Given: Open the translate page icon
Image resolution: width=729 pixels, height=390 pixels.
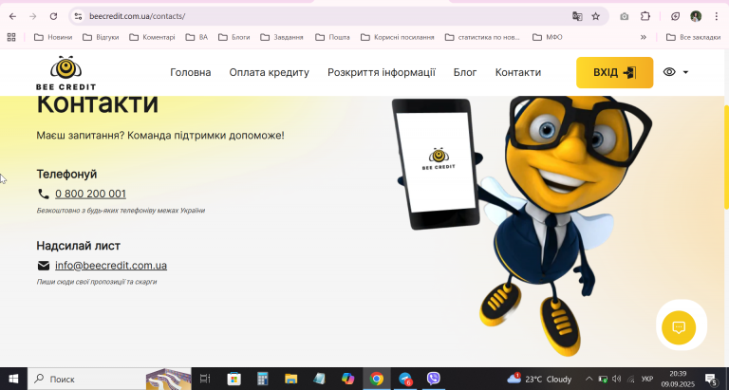Looking at the screenshot, I should 577,16.
